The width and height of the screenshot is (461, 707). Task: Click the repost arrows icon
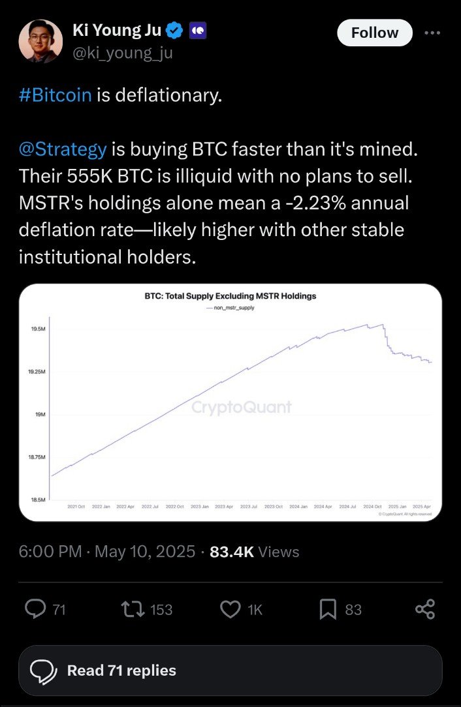coord(133,609)
